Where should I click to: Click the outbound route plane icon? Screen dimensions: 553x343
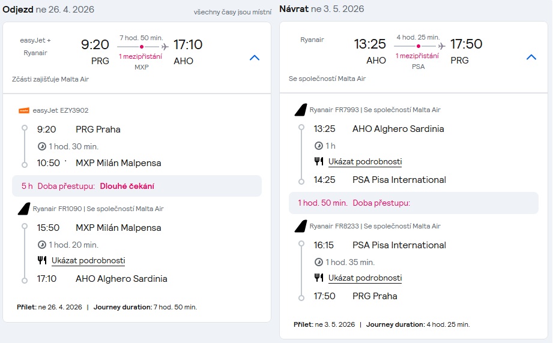[165, 46]
